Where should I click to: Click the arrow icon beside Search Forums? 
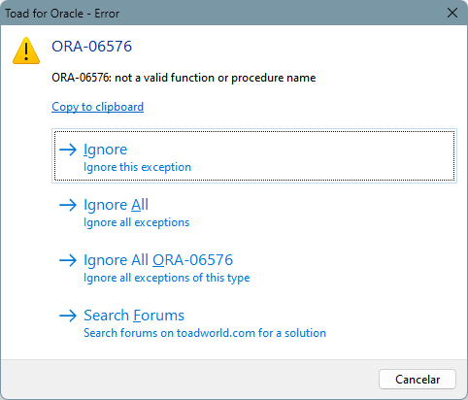[x=68, y=316]
